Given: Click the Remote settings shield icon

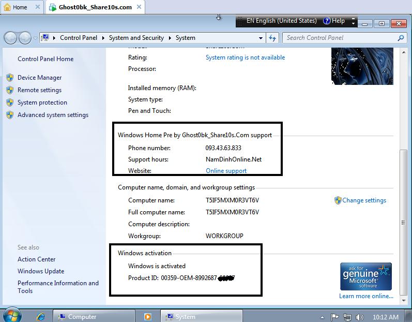Looking at the screenshot, I should [x=10, y=90].
